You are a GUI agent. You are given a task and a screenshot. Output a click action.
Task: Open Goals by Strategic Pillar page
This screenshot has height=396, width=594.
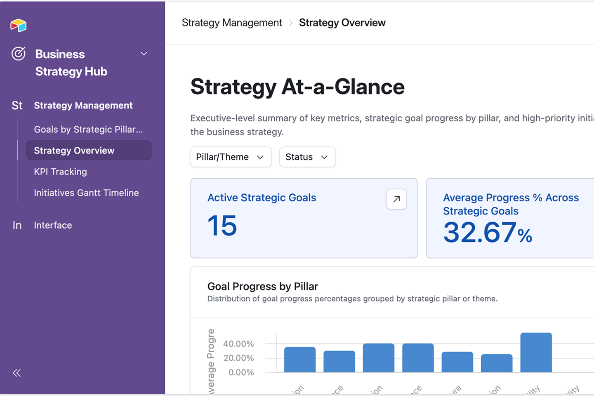pos(88,130)
